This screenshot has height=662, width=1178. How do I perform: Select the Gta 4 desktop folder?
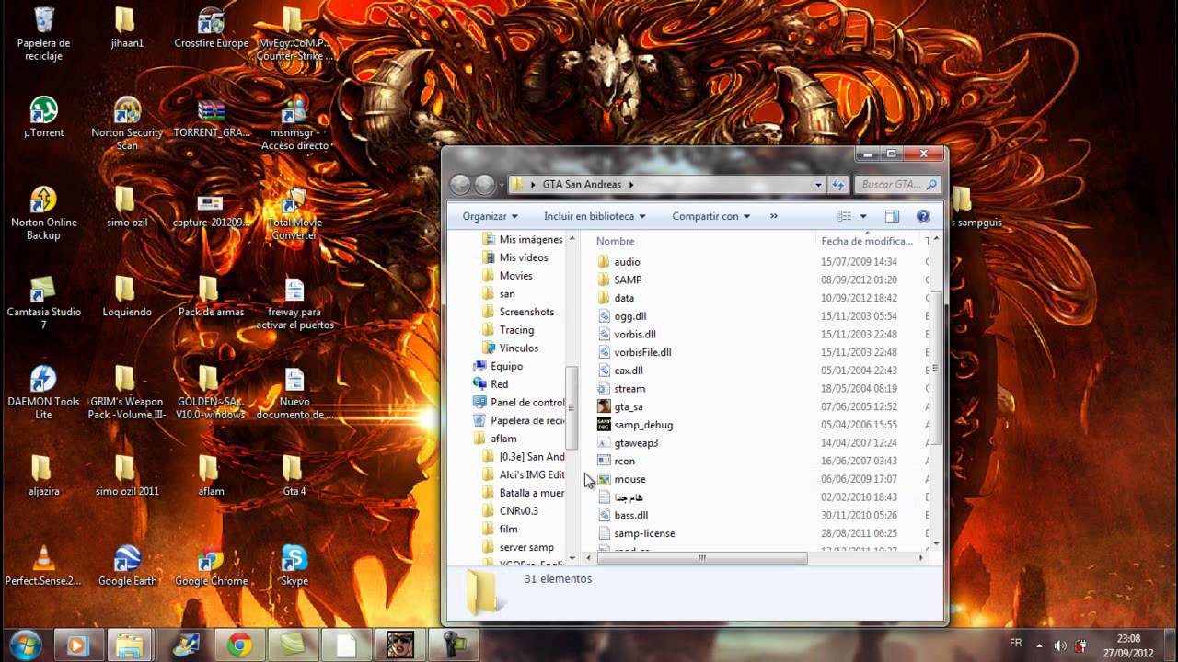click(x=294, y=475)
